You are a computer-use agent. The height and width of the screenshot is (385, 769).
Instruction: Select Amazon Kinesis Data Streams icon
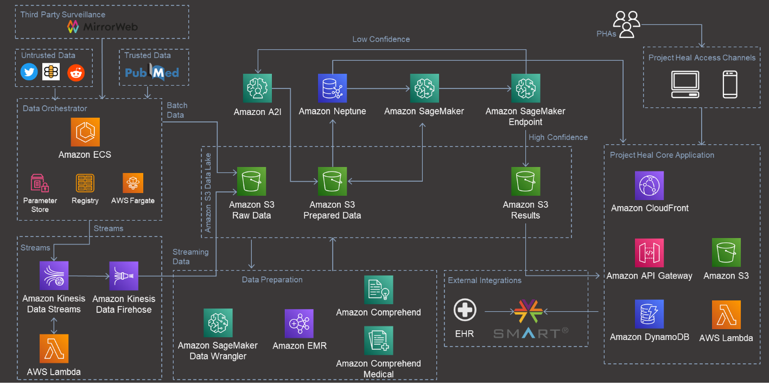[x=54, y=276]
